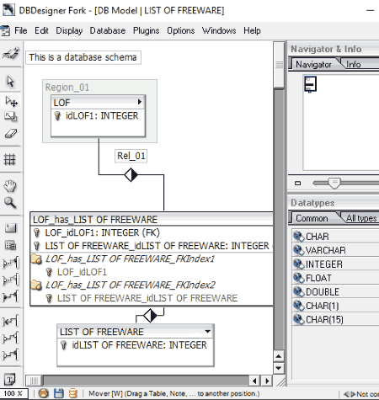Open the Edit menu
This screenshot has width=379, height=400.
coord(41,30)
